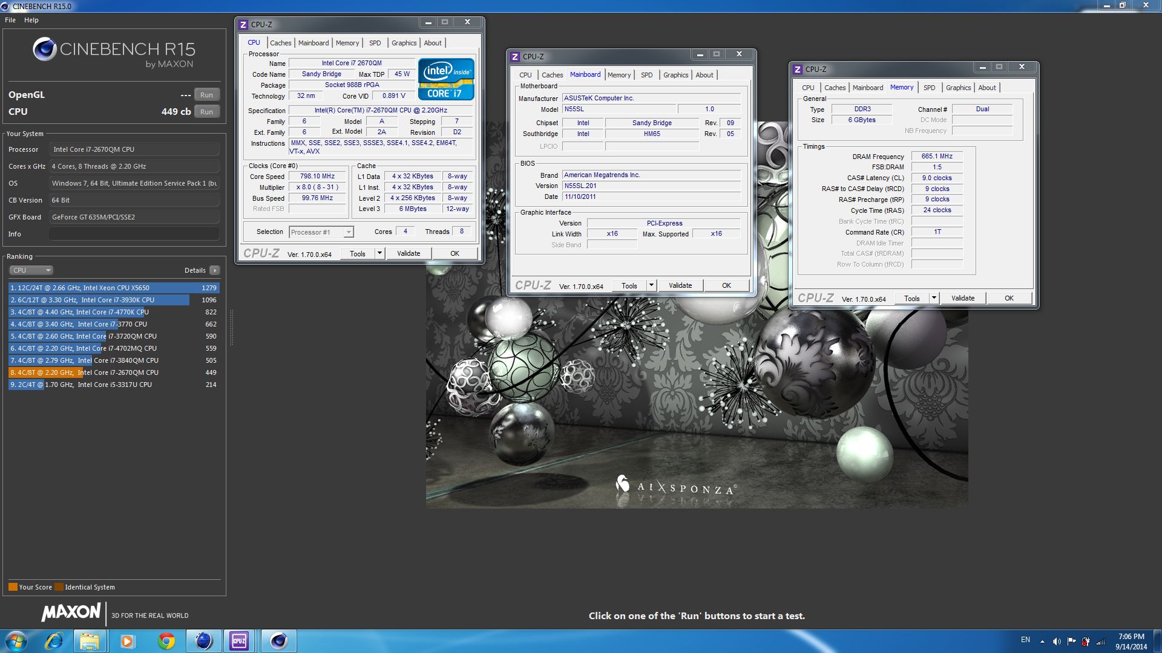Click the Intel Core i7 inside badge
Viewport: 1162px width, 653px height.
click(x=446, y=79)
